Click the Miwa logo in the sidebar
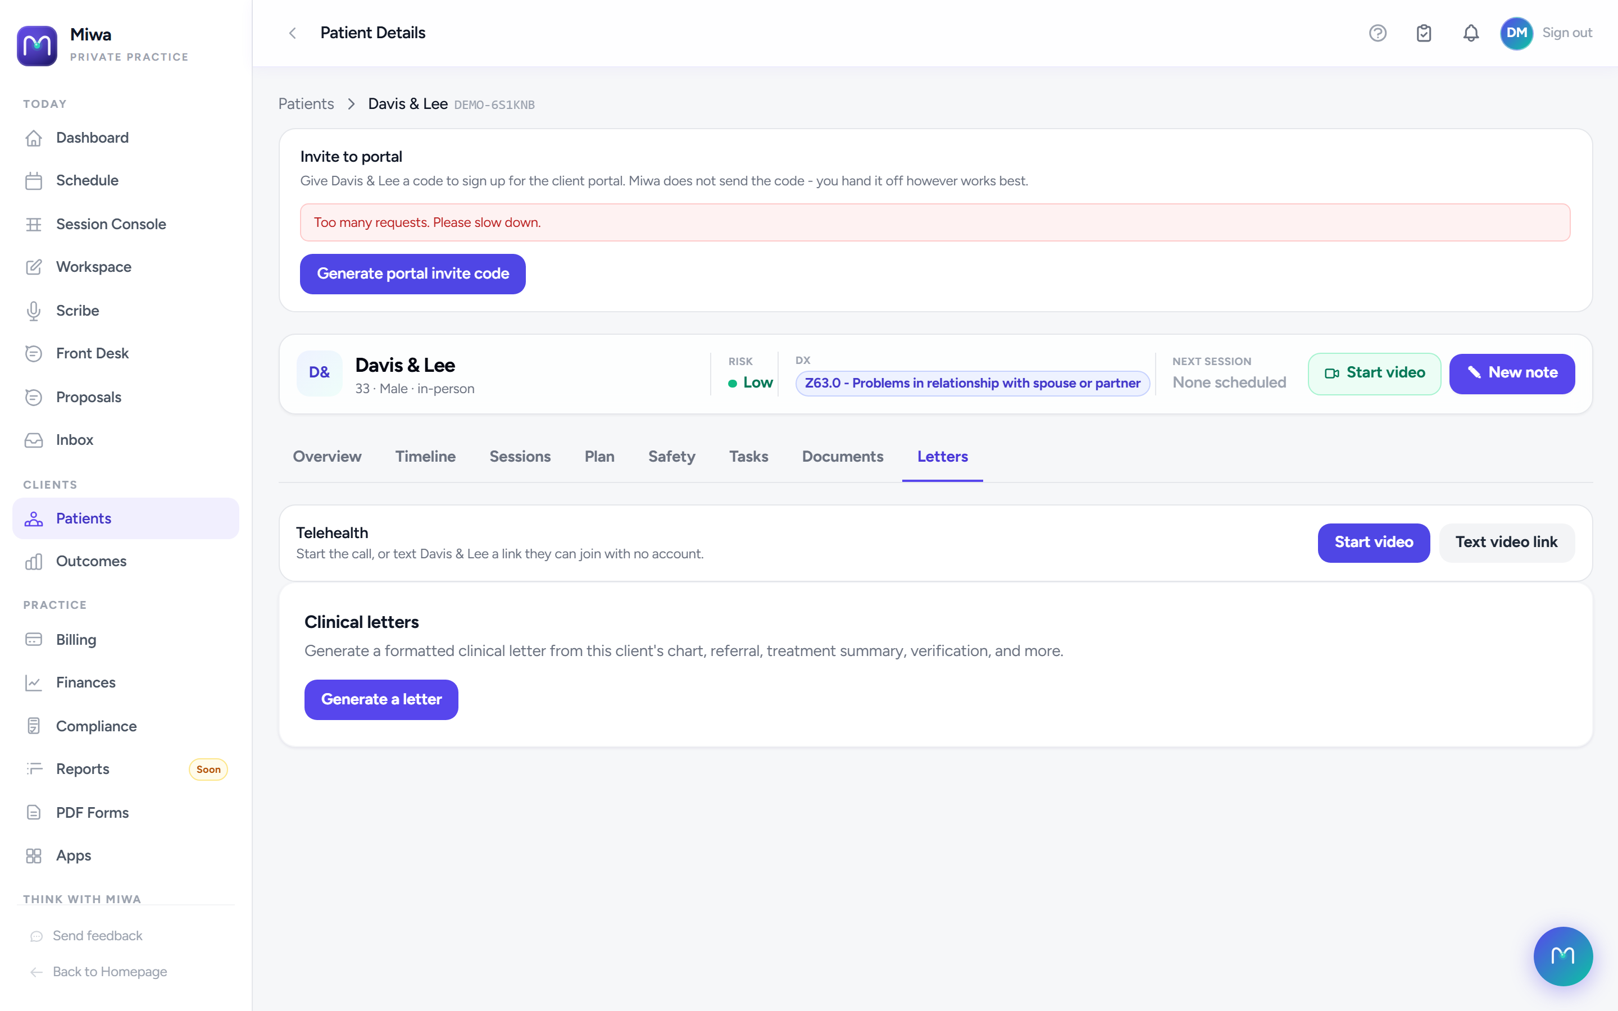The image size is (1618, 1011). click(x=37, y=45)
